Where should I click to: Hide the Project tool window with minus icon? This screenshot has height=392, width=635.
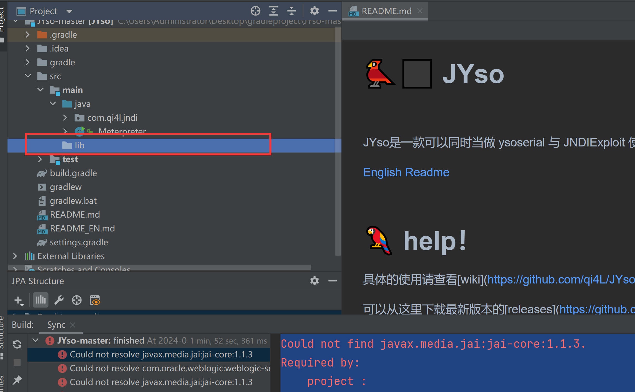332,11
